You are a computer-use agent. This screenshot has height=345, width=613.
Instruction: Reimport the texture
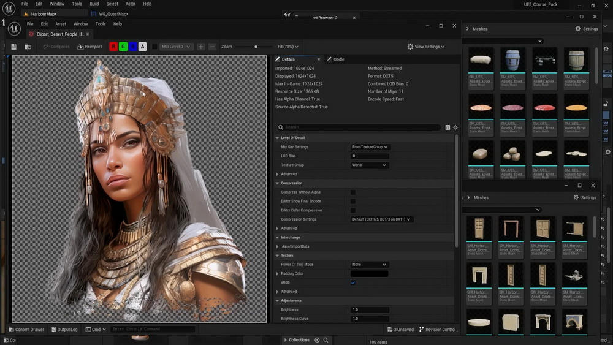(89, 47)
